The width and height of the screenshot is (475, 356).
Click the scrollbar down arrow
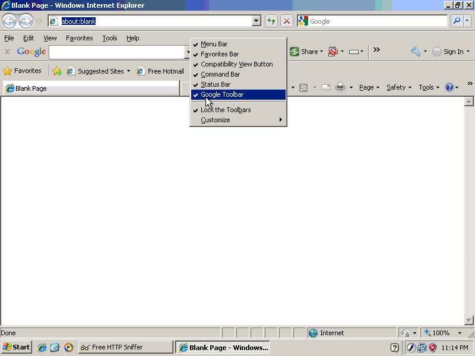pos(468,320)
